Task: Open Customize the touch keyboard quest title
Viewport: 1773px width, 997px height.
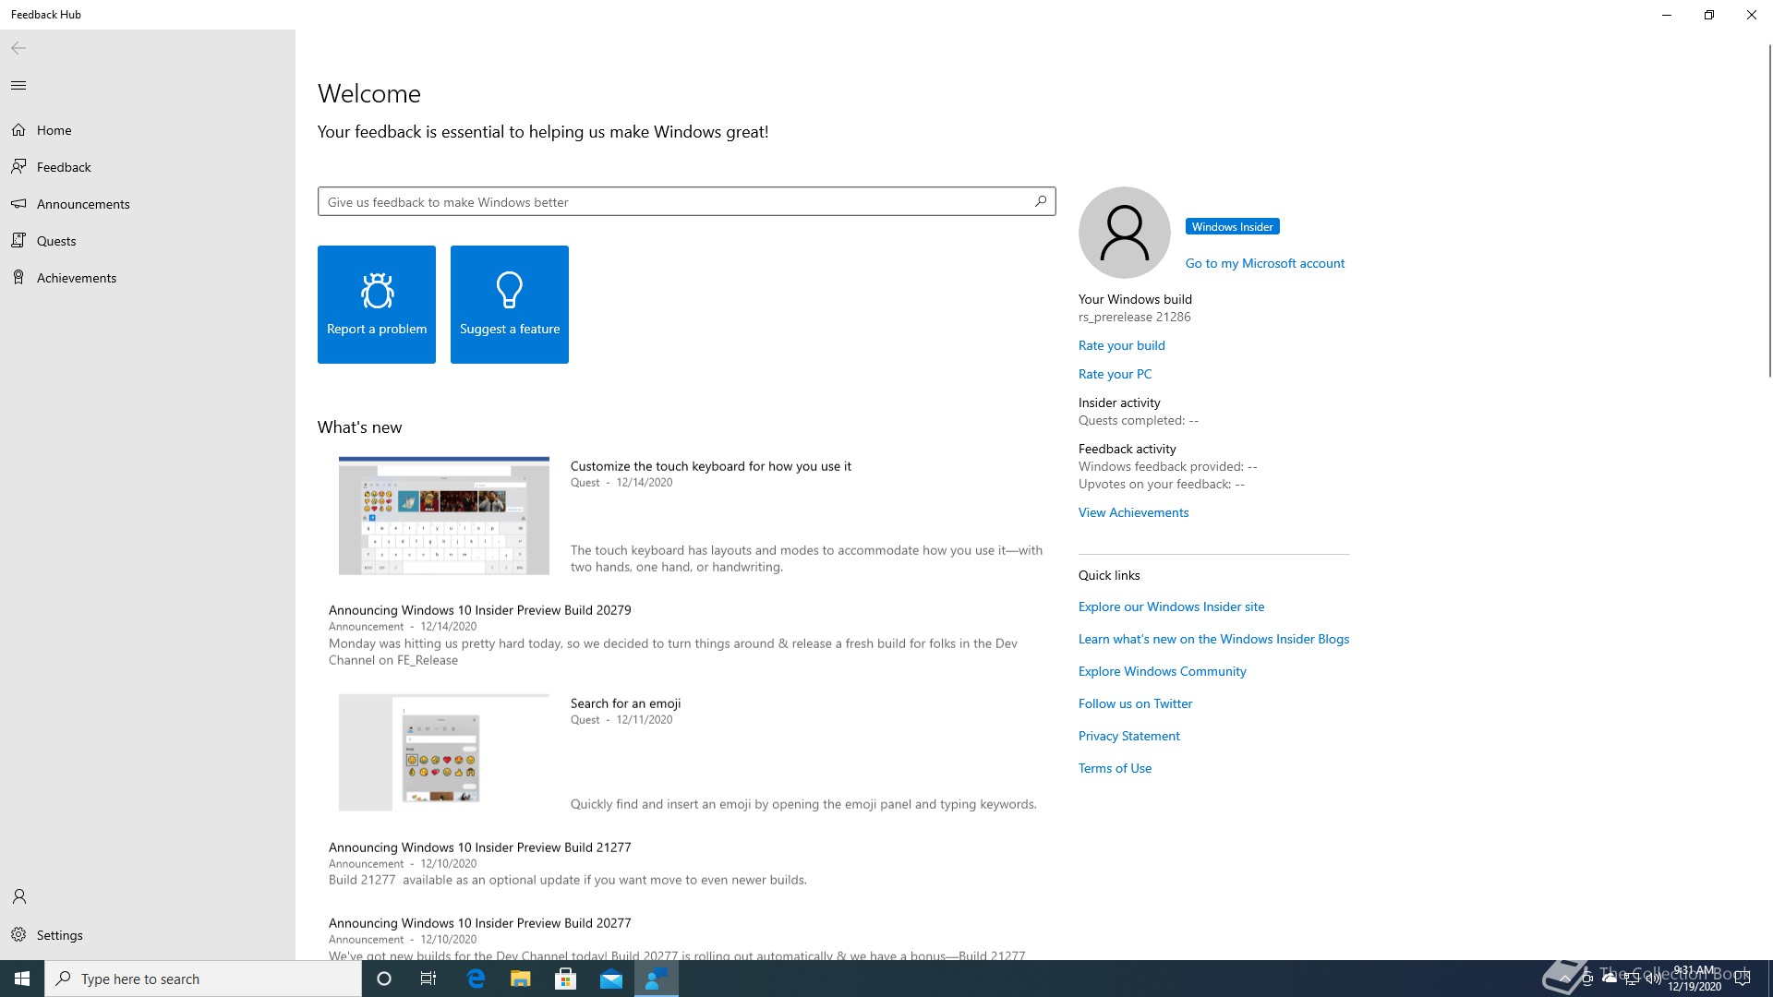Action: click(711, 466)
